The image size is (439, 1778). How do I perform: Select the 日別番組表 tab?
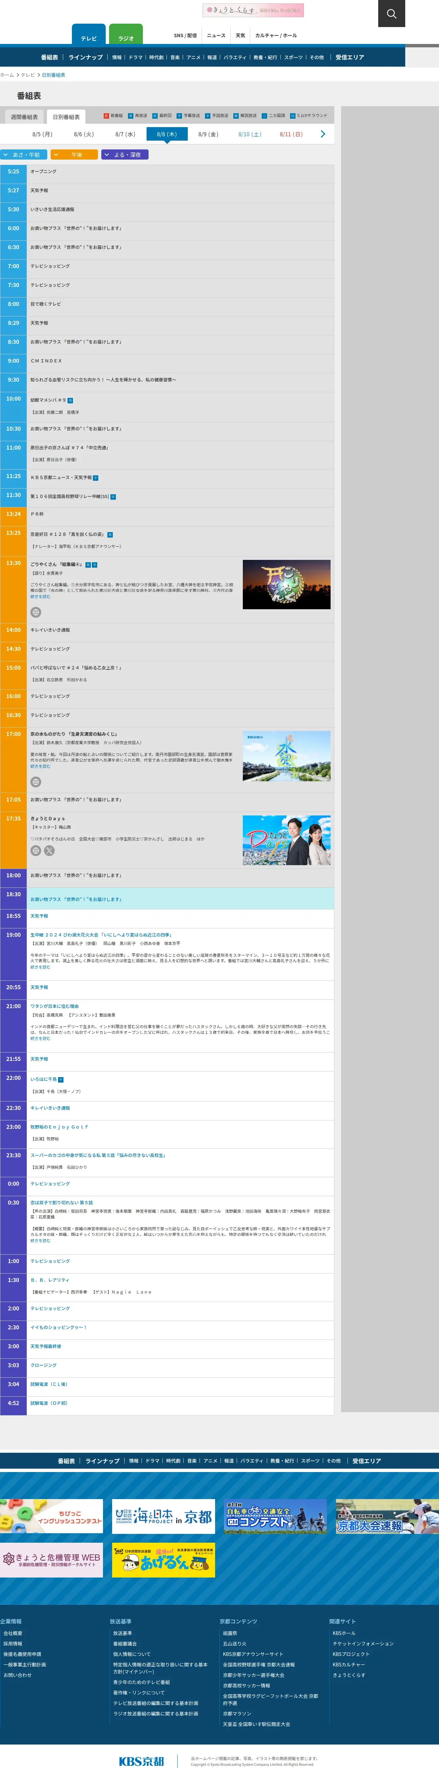point(66,117)
